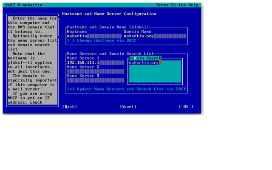Click the 'Domain Search' label

(x=145, y=58)
